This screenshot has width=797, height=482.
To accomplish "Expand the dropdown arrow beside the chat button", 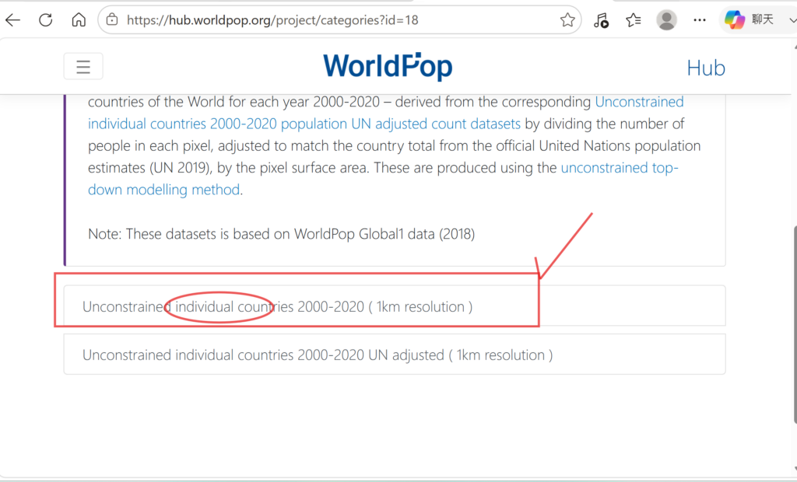I will click(x=792, y=19).
